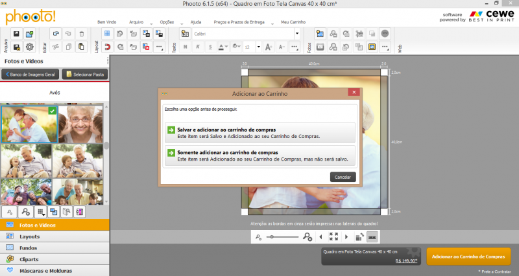Image resolution: width=519 pixels, height=276 pixels.
Task: Toggle bold (N) text formatting
Action: (186, 47)
